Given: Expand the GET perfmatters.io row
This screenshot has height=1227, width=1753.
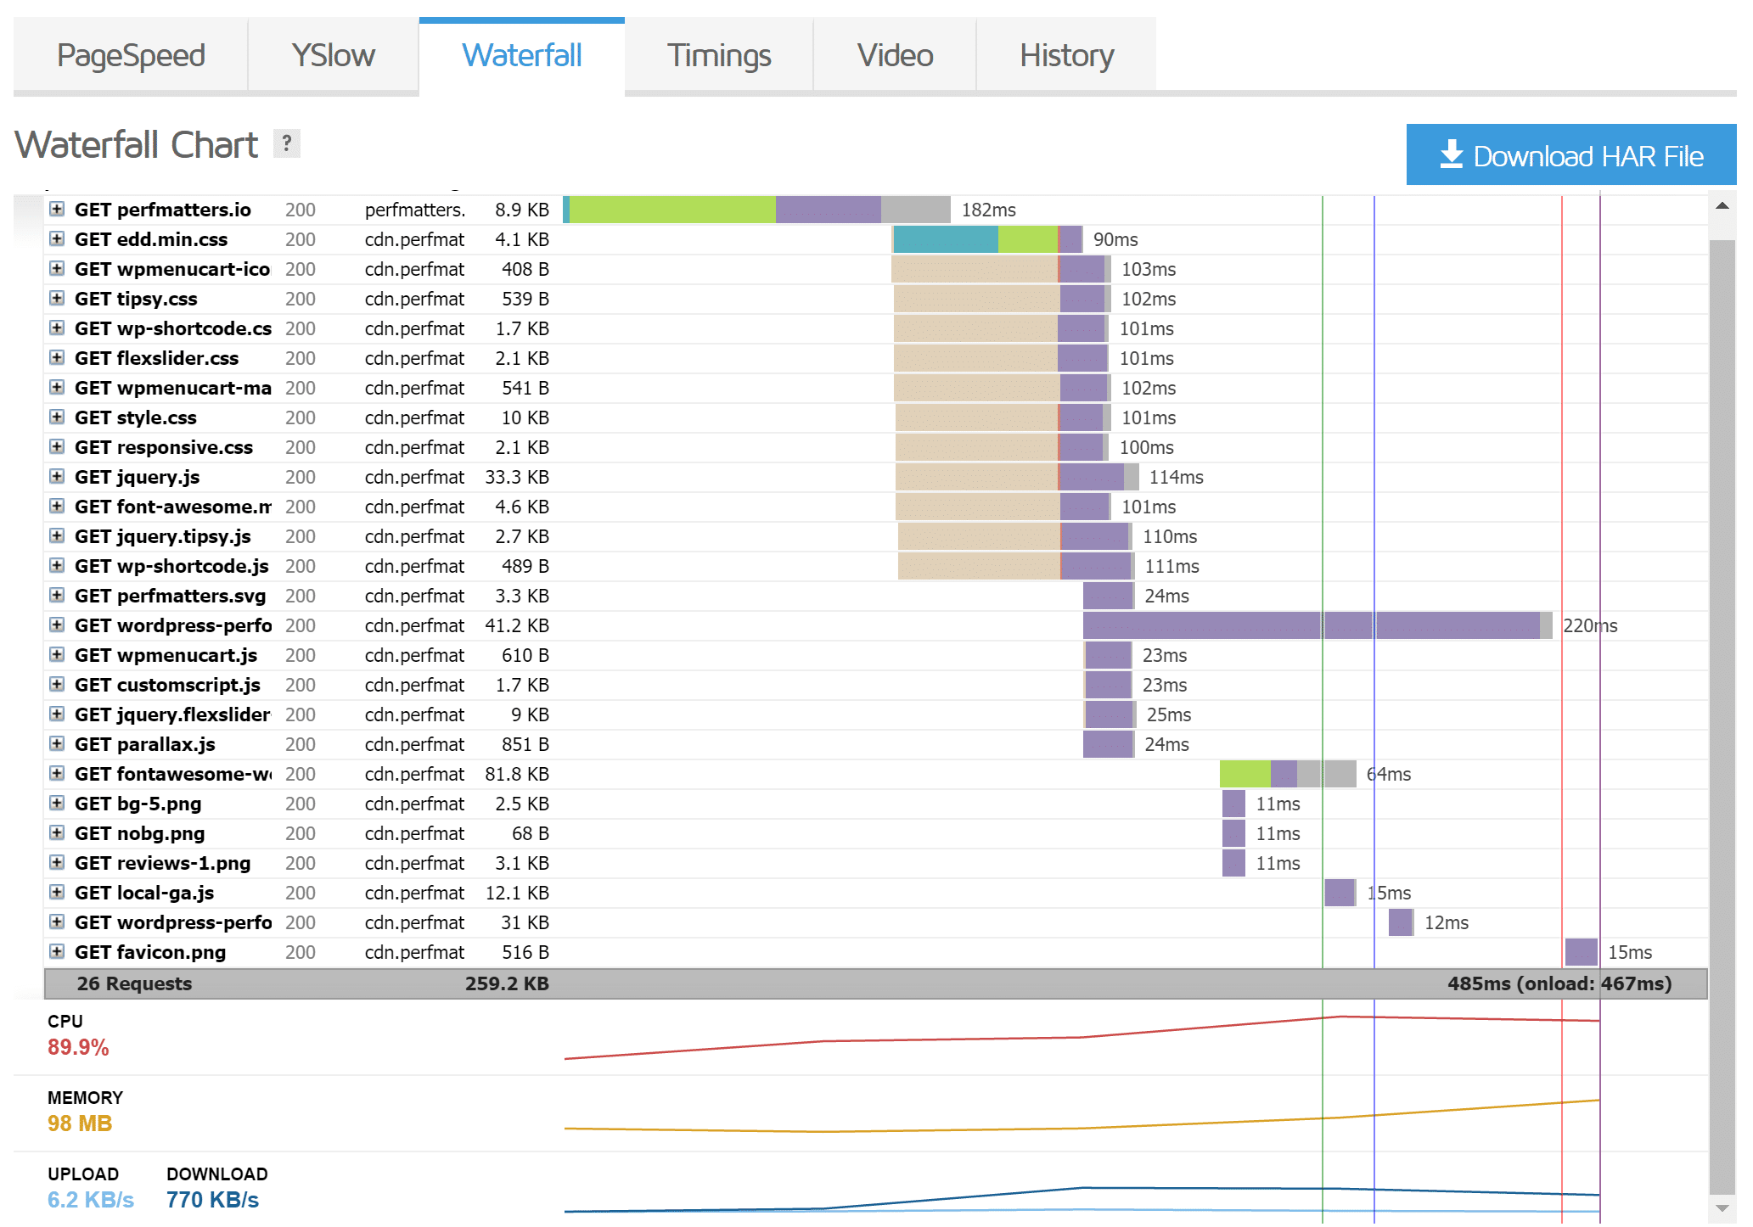Looking at the screenshot, I should coord(57,210).
